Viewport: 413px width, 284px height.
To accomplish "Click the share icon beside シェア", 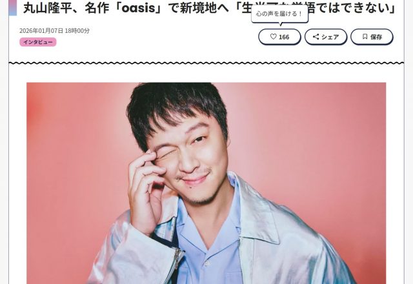I will click(x=316, y=37).
